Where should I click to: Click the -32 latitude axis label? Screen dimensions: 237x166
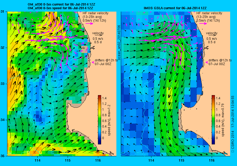tap(2, 48)
